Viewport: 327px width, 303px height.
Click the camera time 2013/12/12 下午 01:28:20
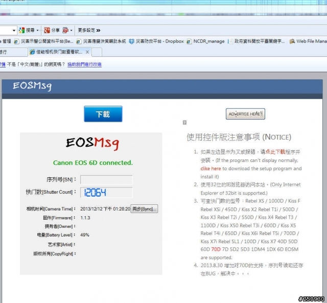pyautogui.click(x=105, y=209)
